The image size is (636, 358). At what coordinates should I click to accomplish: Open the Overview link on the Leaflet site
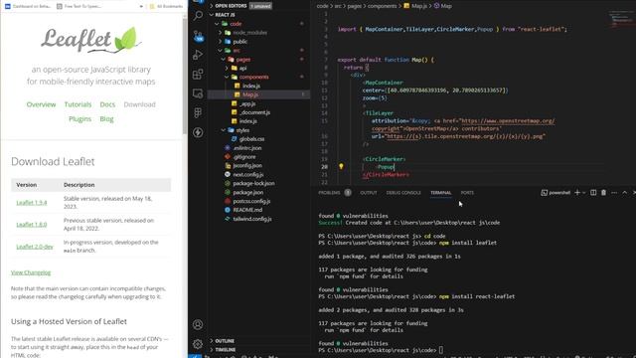pyautogui.click(x=41, y=104)
